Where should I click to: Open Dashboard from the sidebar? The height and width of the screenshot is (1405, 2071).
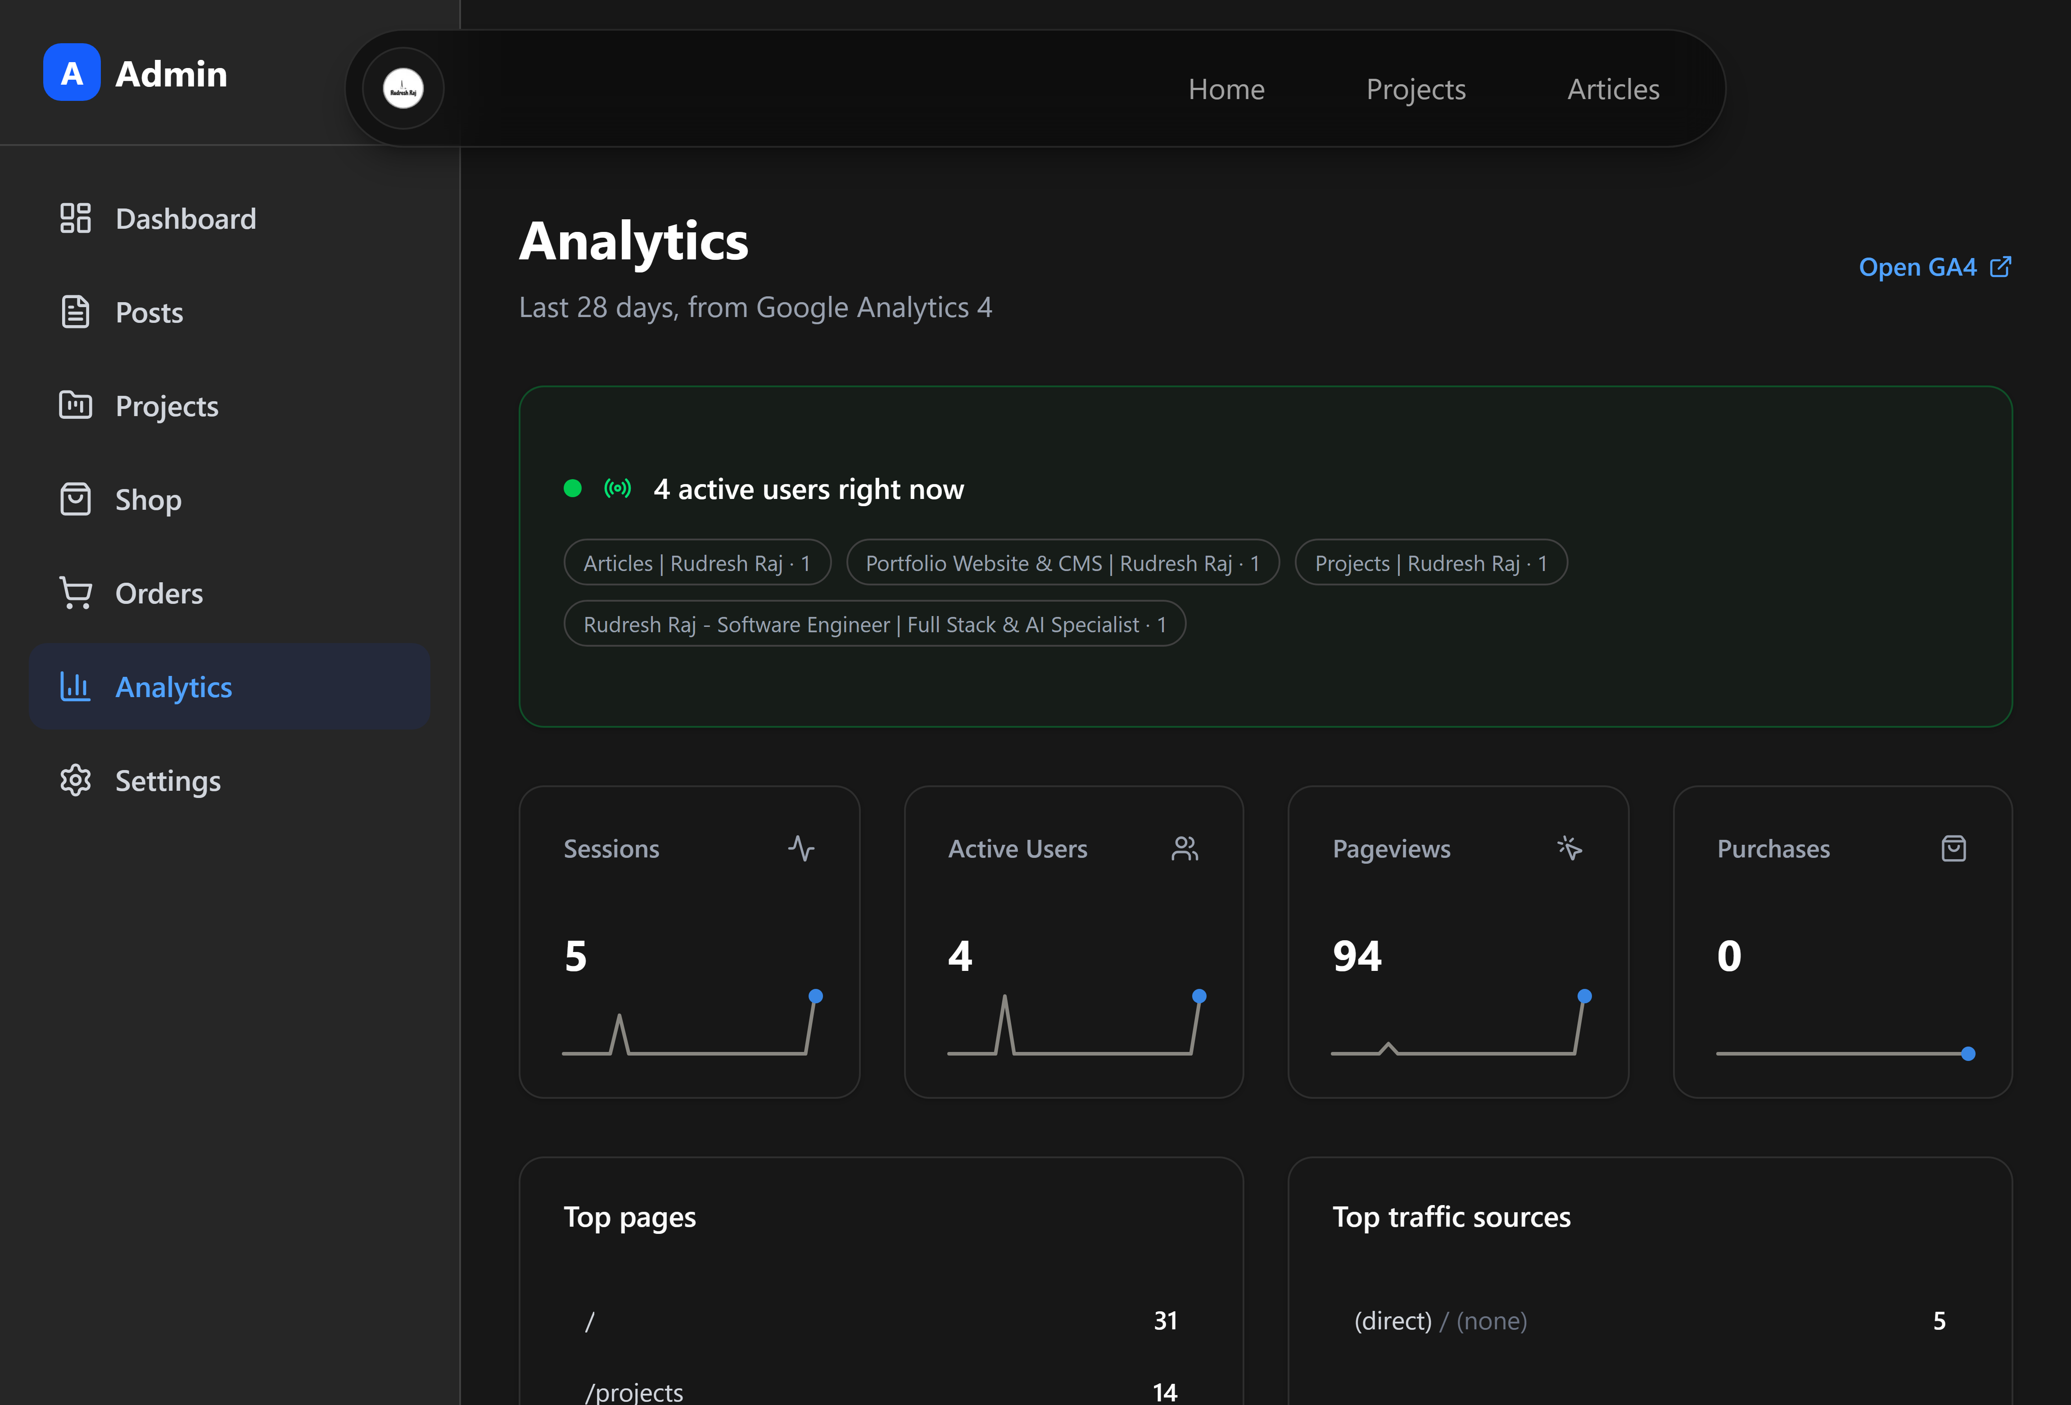tap(230, 218)
